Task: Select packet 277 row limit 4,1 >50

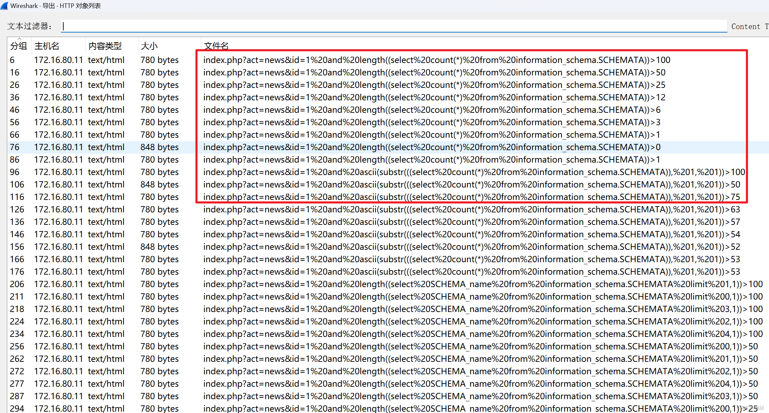Action: point(388,384)
